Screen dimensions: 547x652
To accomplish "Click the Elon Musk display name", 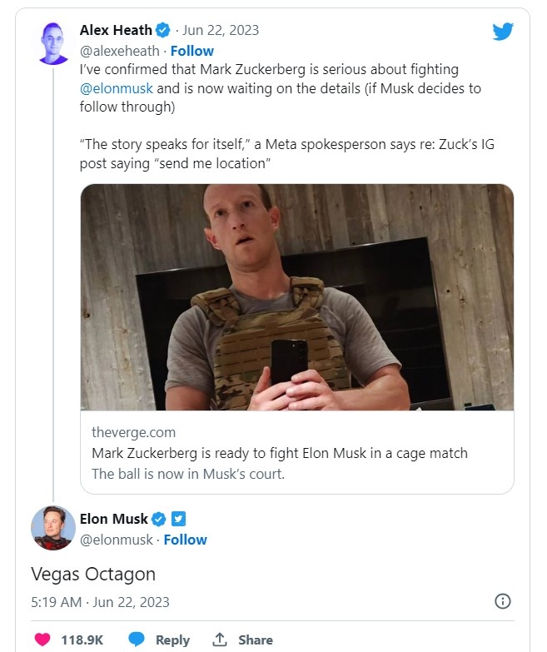I will pos(113,520).
